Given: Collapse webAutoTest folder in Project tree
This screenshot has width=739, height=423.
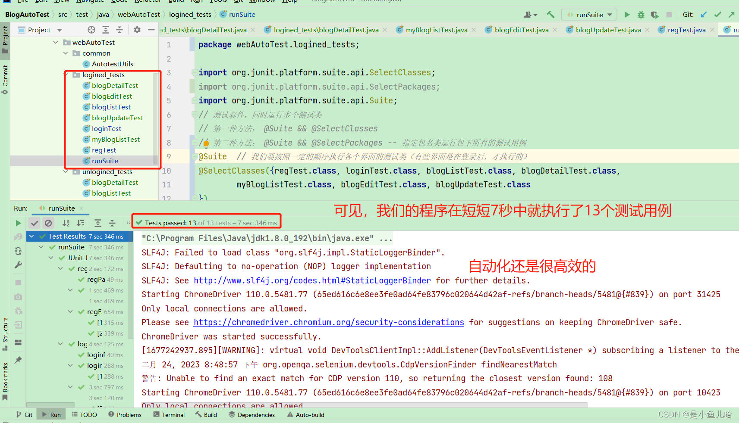Looking at the screenshot, I should (x=56, y=42).
